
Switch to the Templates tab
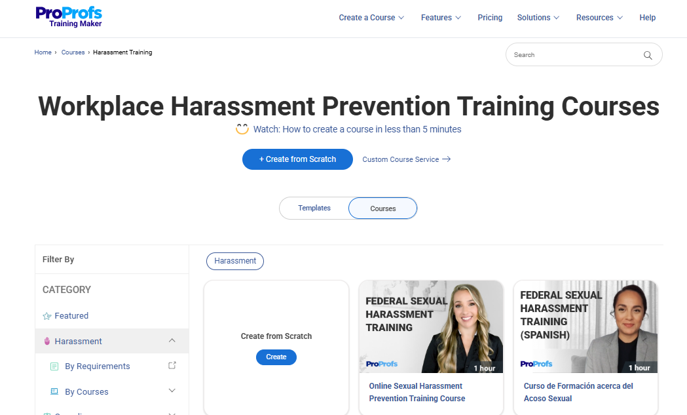(314, 208)
